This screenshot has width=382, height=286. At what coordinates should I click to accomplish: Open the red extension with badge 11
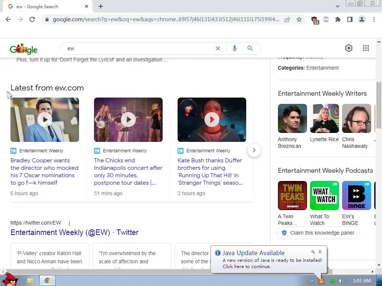(315, 20)
